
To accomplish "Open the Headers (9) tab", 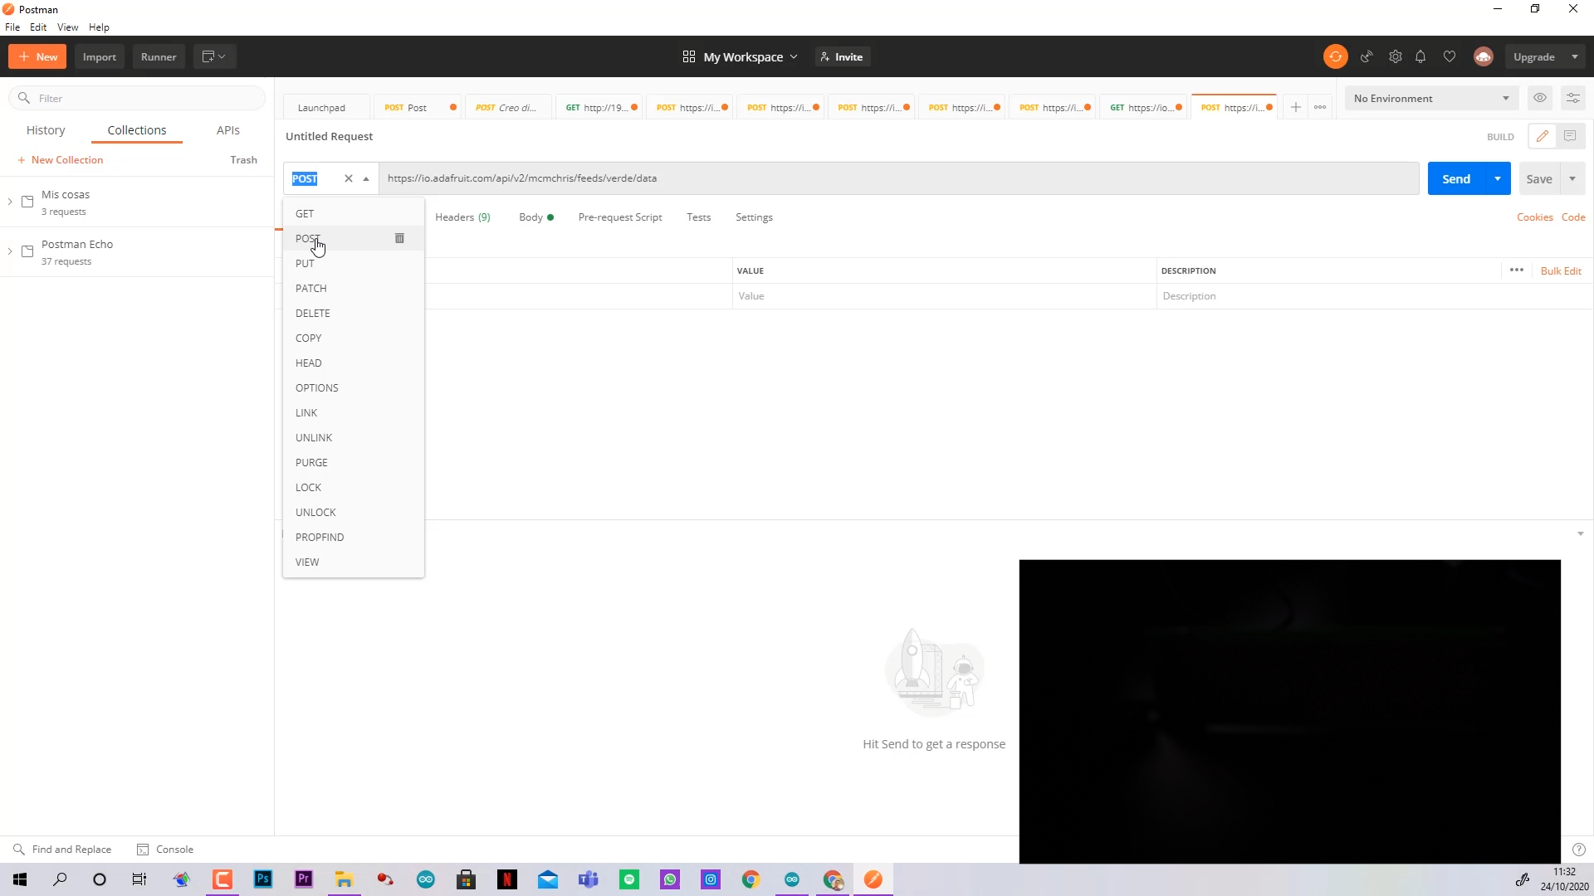I will pyautogui.click(x=462, y=217).
